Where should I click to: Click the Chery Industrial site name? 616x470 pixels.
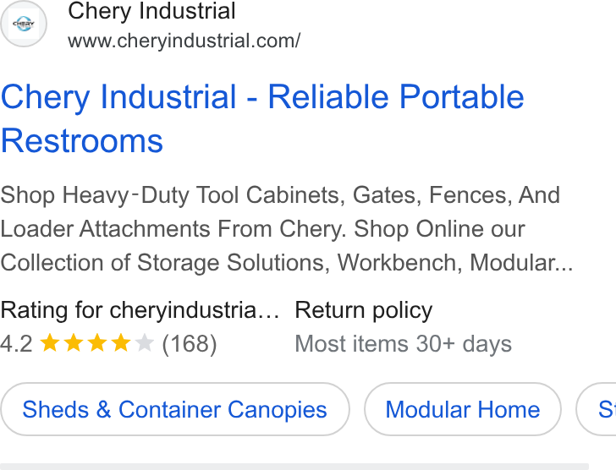pos(151,11)
